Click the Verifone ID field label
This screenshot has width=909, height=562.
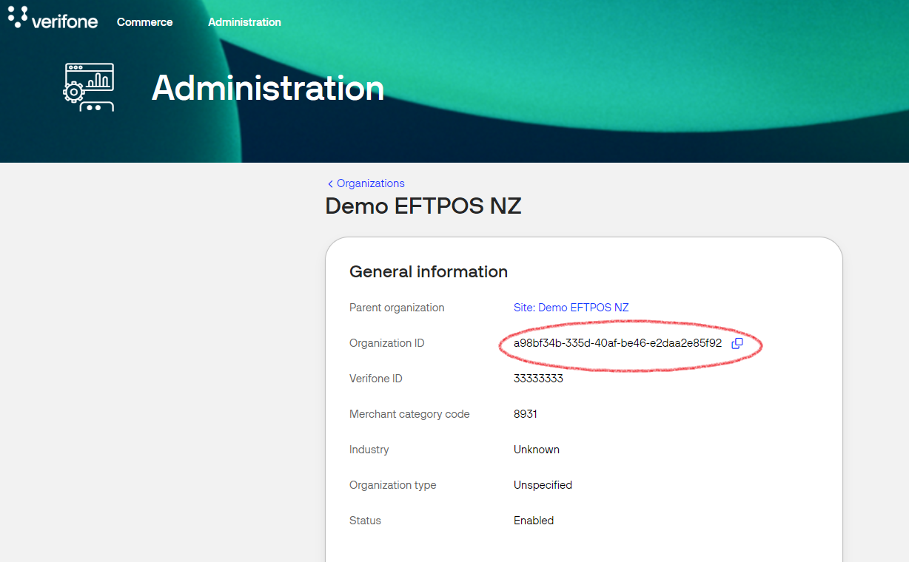pos(376,379)
